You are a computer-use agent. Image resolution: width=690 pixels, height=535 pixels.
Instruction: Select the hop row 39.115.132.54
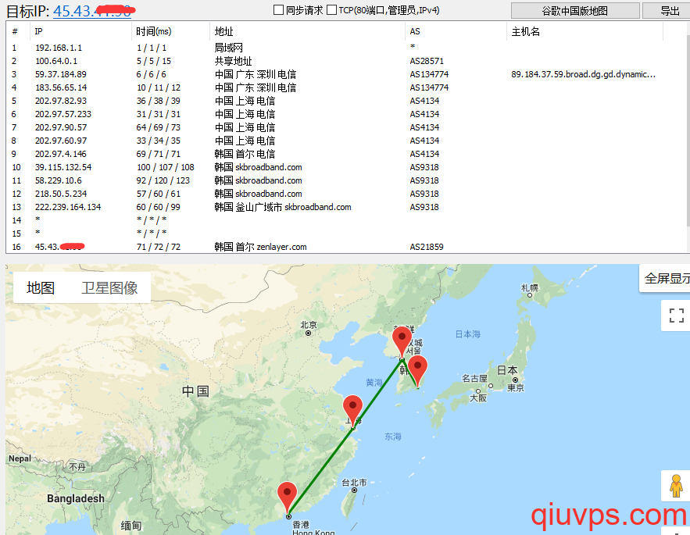tap(347, 166)
